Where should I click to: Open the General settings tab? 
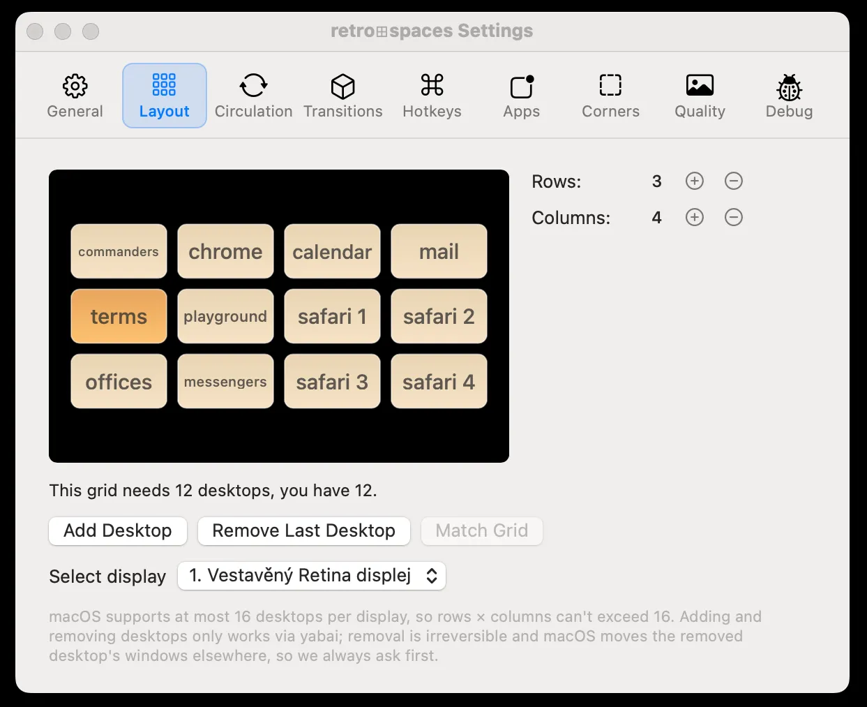click(75, 96)
